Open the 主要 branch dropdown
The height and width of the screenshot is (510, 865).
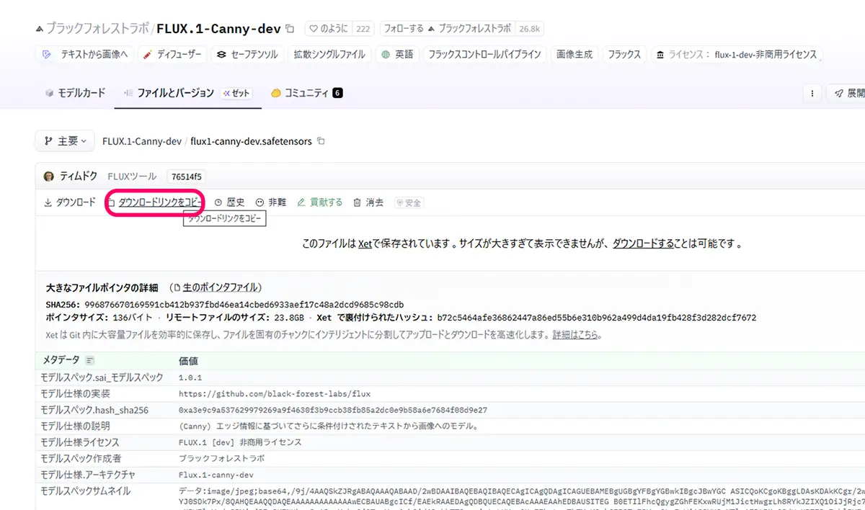pos(65,141)
